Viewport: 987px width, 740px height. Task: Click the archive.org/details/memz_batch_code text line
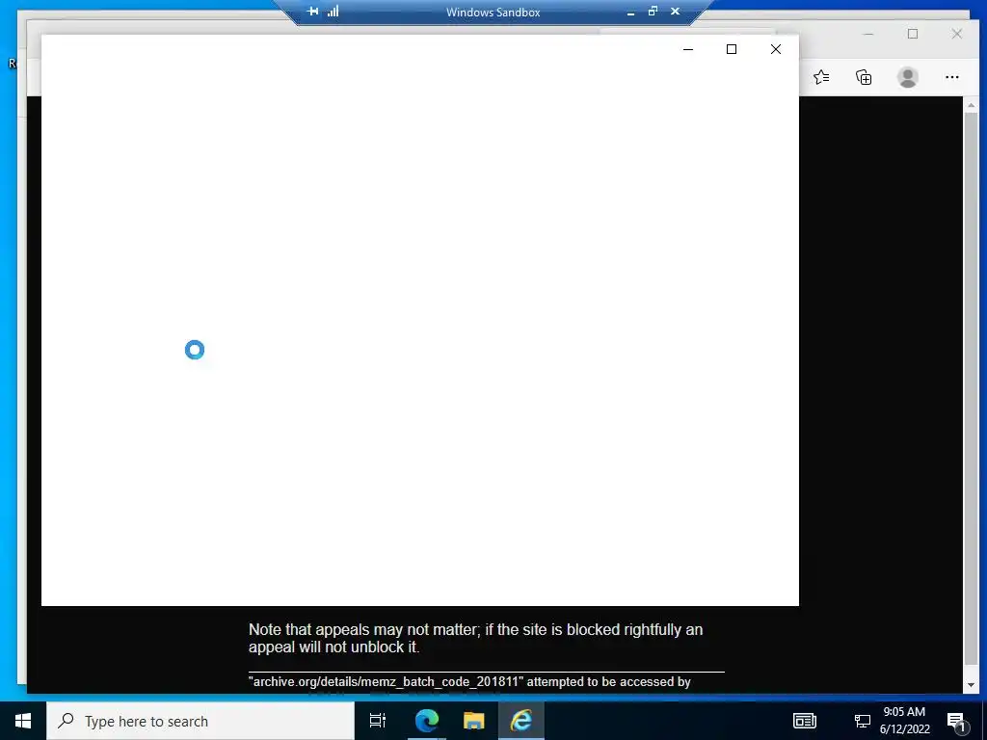coord(469,681)
